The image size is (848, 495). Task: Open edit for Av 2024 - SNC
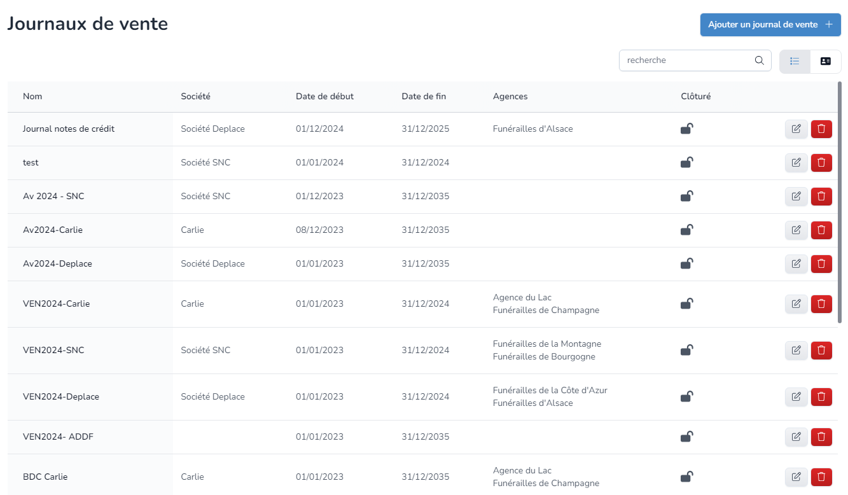click(x=796, y=197)
